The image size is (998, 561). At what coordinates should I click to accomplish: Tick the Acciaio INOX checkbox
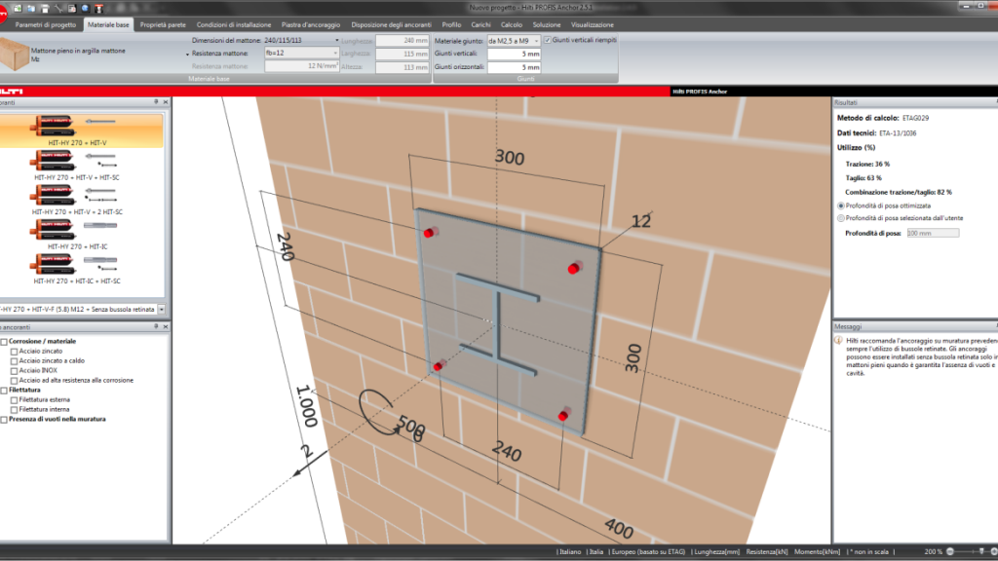[x=14, y=370]
